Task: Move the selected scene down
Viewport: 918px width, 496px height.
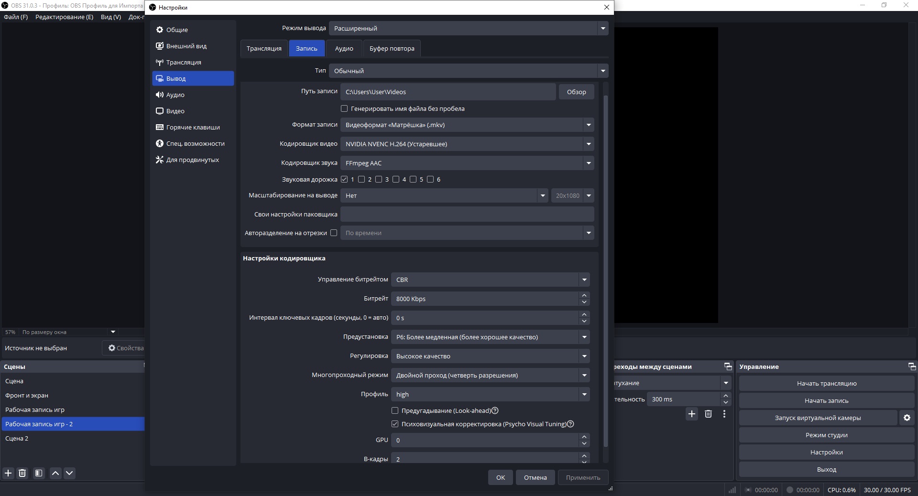Action: click(x=69, y=473)
